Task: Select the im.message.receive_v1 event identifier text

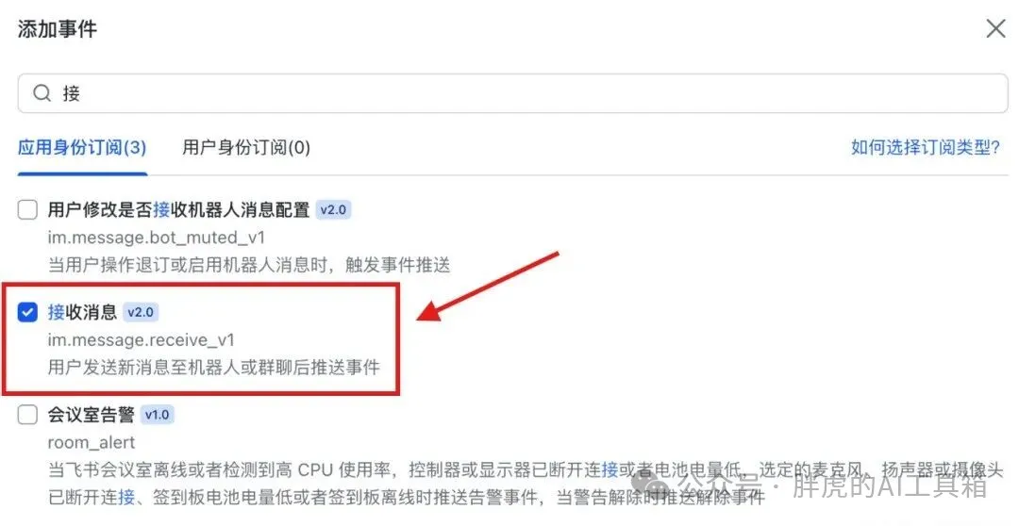Action: (x=141, y=340)
